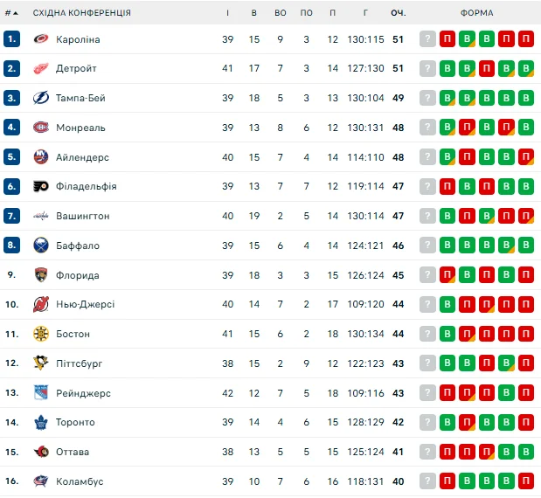This screenshot has height=498, width=541.
Task: Sort standings by ОЧ. points column
Action: (399, 13)
